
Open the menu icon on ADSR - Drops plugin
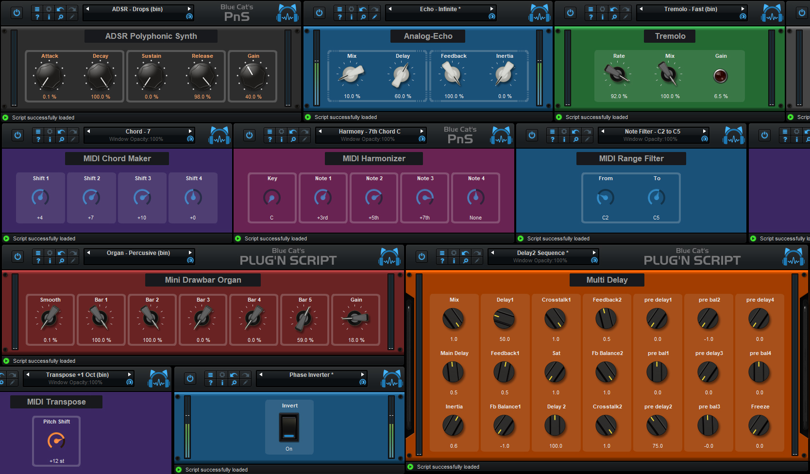click(x=37, y=8)
